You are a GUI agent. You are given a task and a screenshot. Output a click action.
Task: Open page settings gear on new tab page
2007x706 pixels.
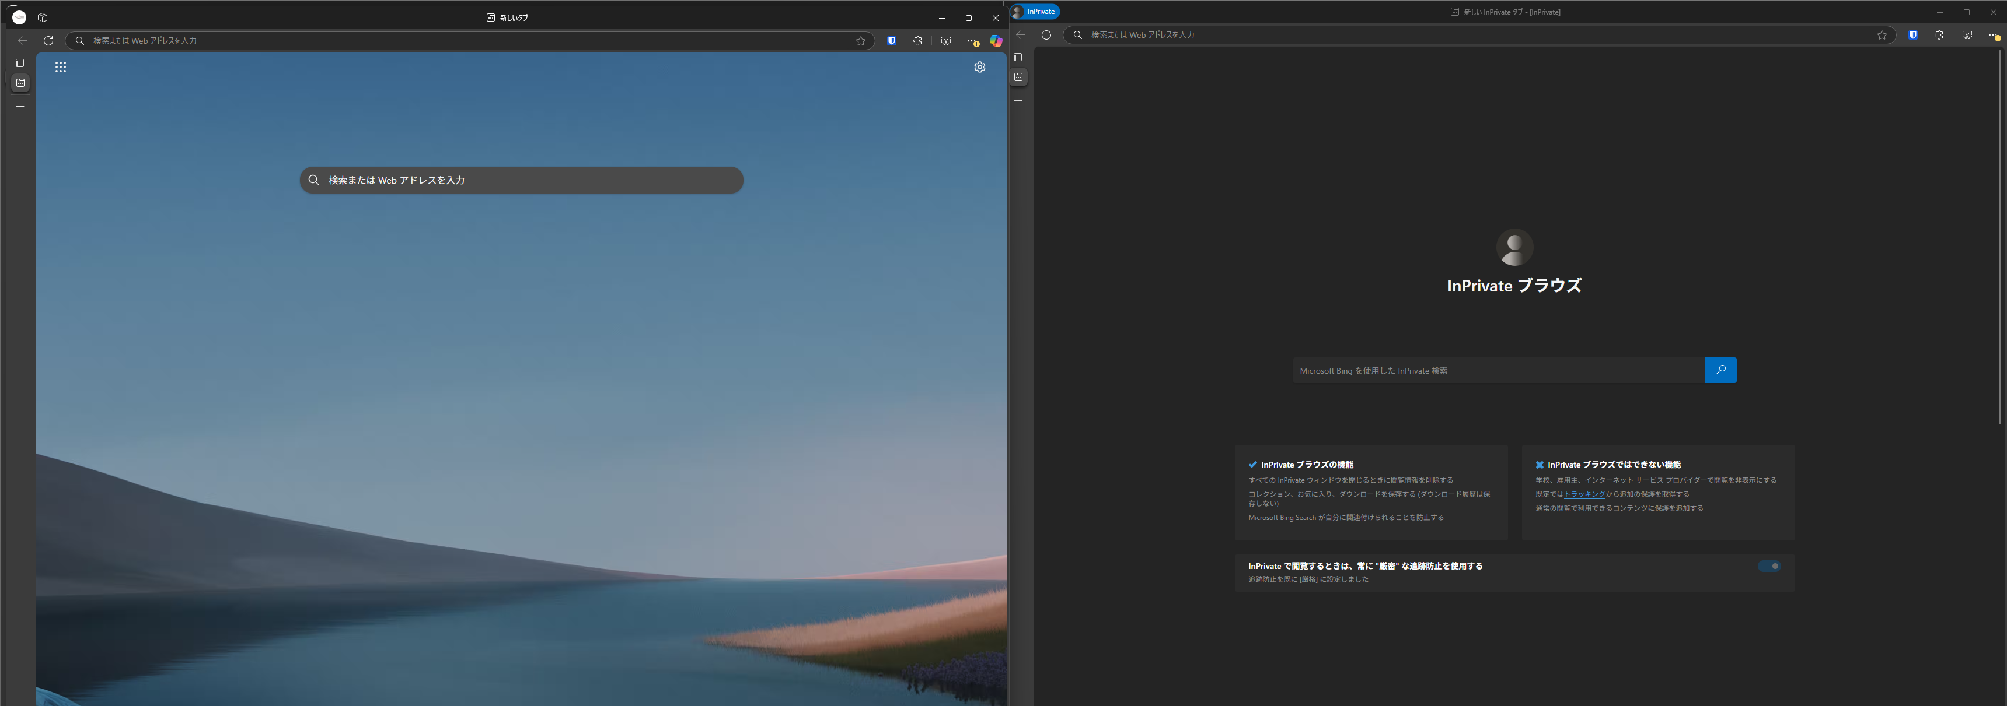point(979,67)
